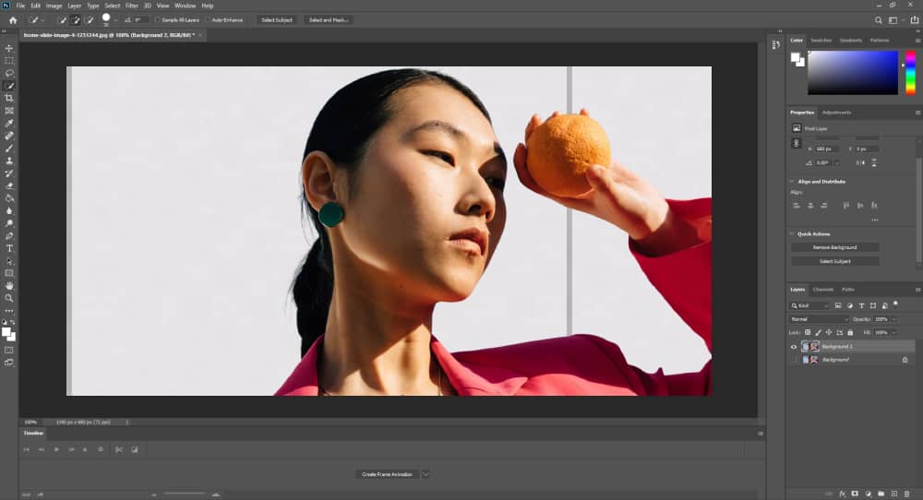Toggle Lock image pixels brush icon
This screenshot has height=500, width=923.
[x=818, y=332]
